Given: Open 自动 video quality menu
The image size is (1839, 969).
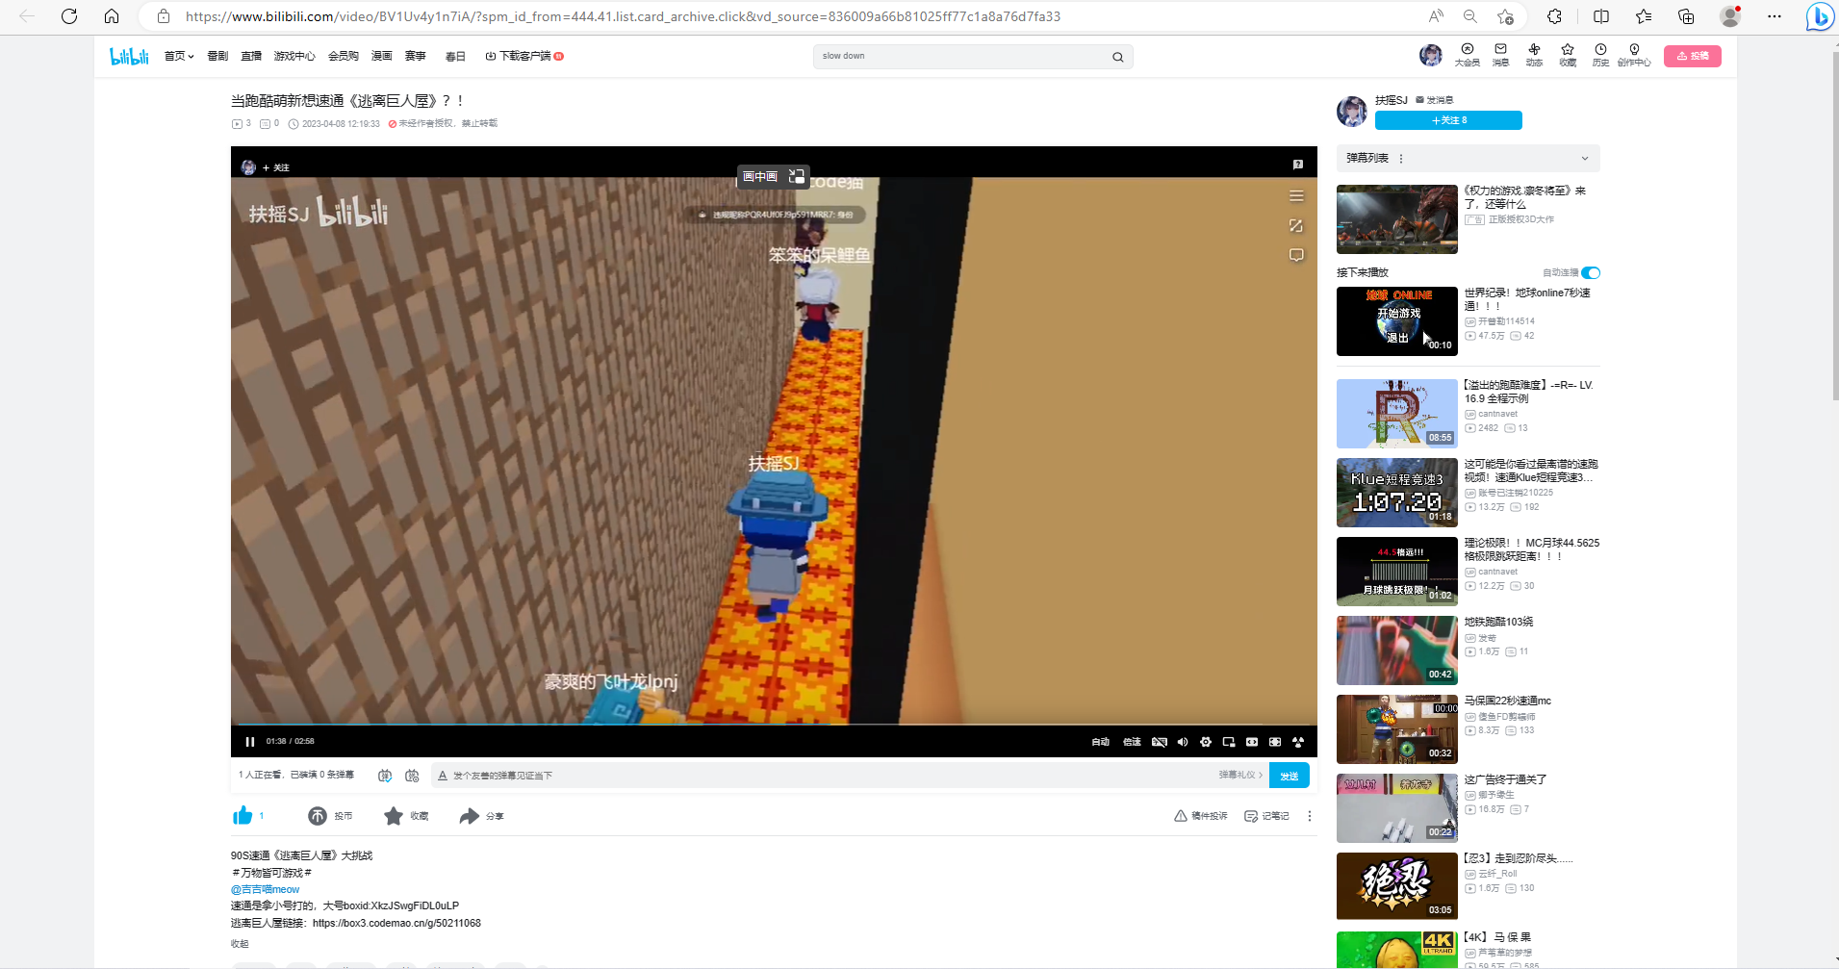Looking at the screenshot, I should click(x=1100, y=742).
